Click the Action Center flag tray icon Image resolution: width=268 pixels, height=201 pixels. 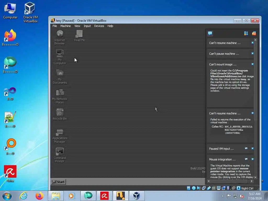pos(229,196)
